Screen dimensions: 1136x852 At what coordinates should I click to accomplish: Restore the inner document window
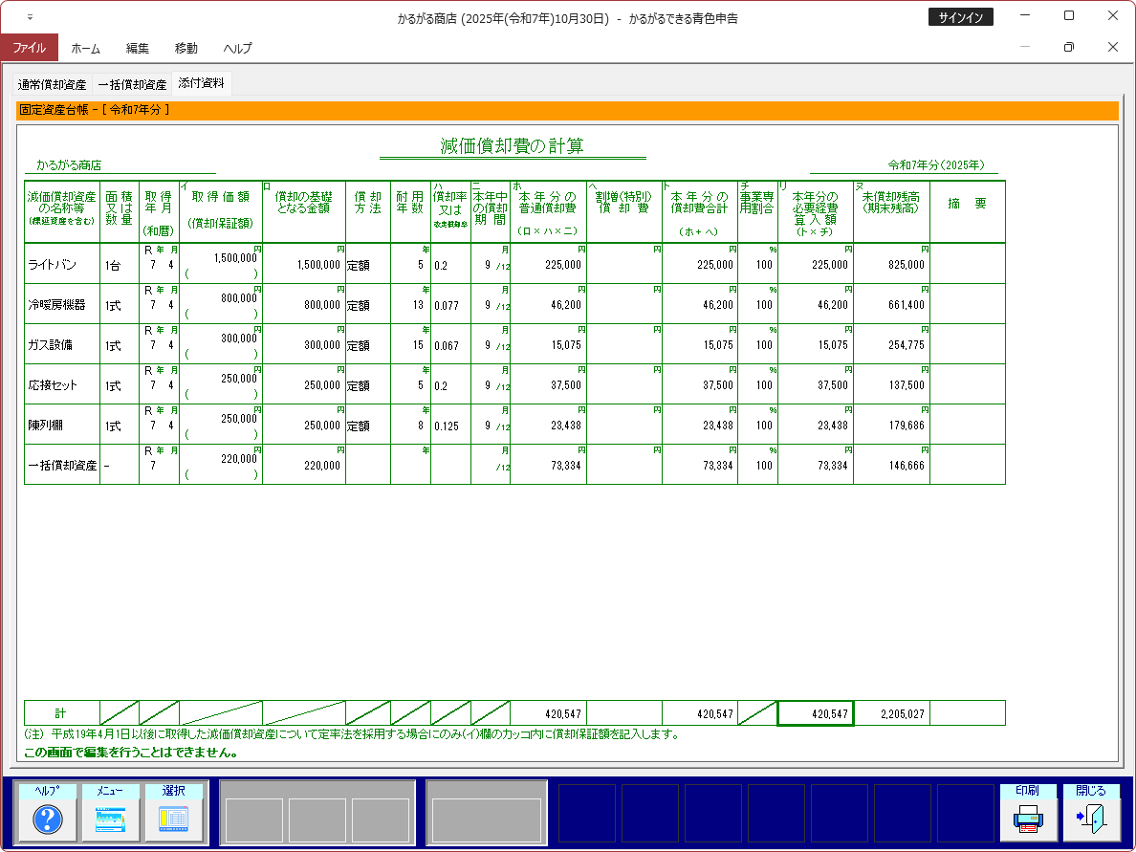[1068, 47]
